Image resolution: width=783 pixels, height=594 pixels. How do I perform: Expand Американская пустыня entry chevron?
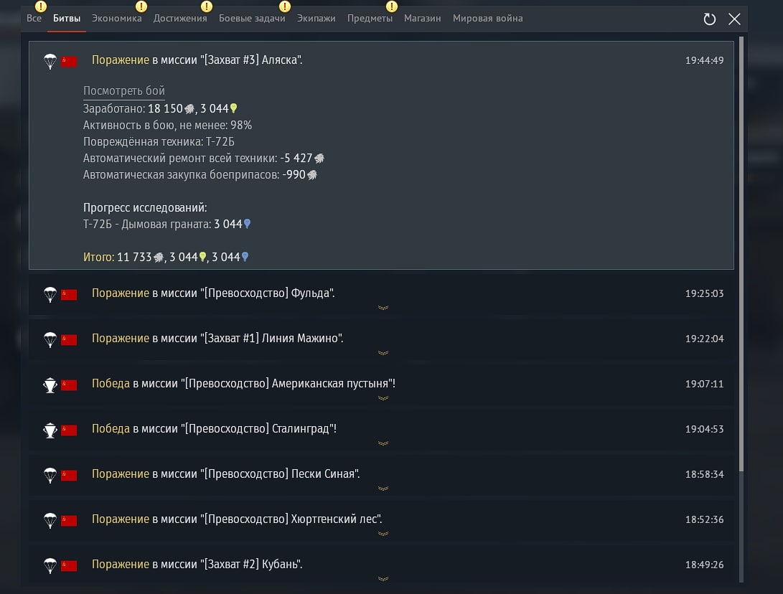point(383,398)
